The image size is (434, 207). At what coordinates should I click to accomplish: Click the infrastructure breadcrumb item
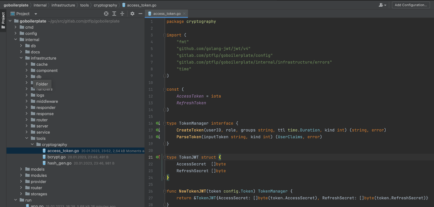63,5
